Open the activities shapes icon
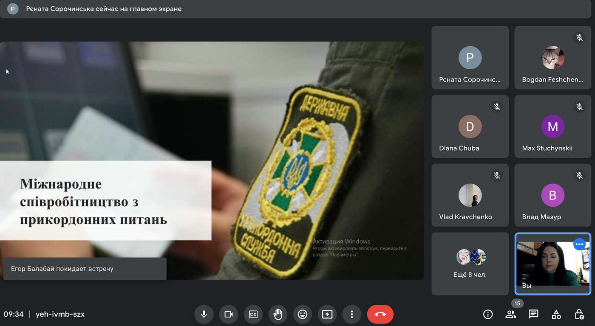 pos(556,314)
